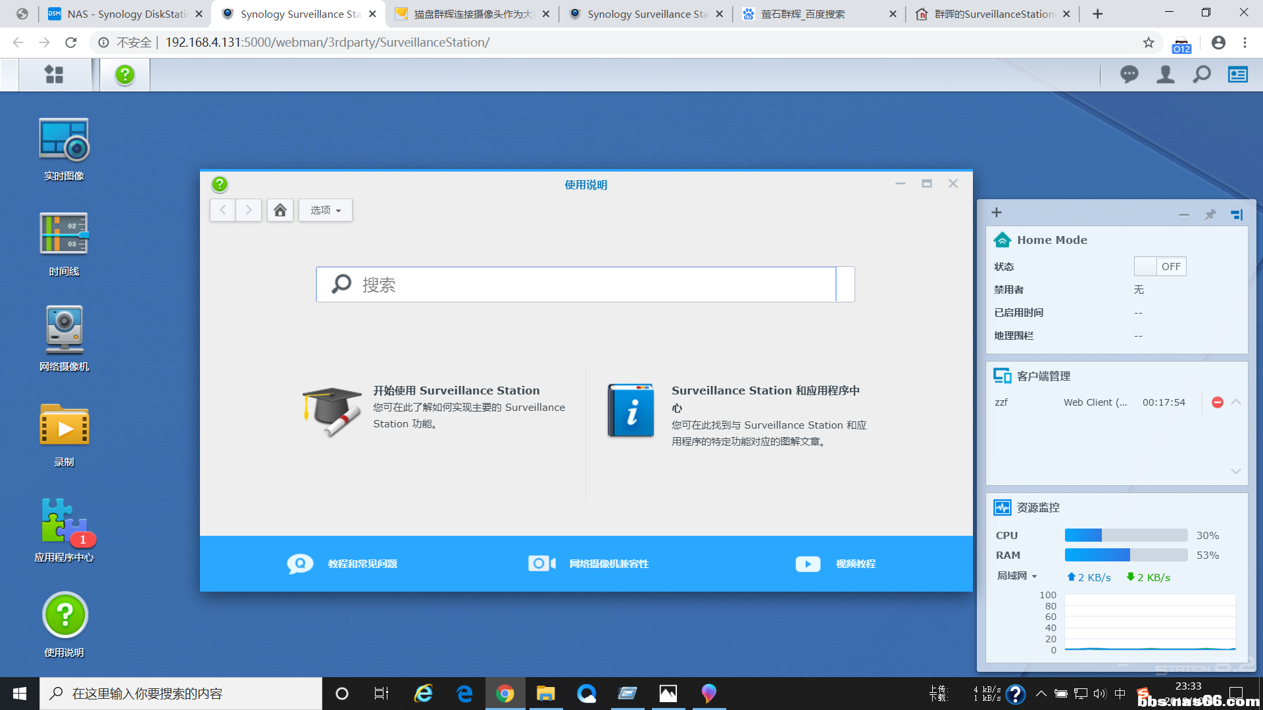Screen dimensions: 1263x710
Task: Switch to the 萤石群晖 百度搜索 browser tab
Action: point(803,14)
